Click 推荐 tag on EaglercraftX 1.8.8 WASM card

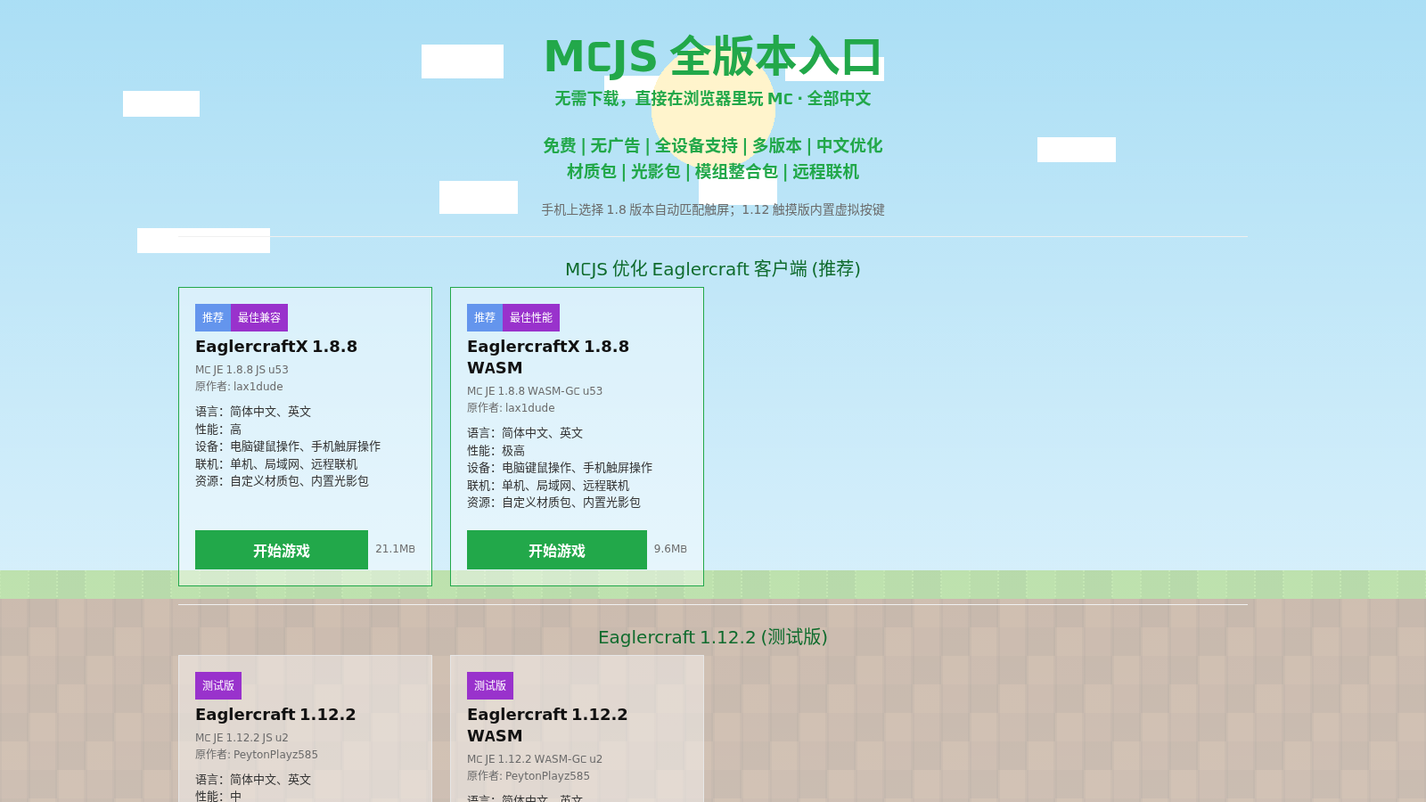click(485, 317)
